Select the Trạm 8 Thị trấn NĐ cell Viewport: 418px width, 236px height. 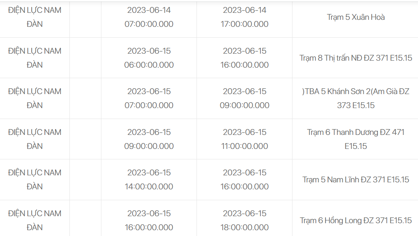point(356,58)
